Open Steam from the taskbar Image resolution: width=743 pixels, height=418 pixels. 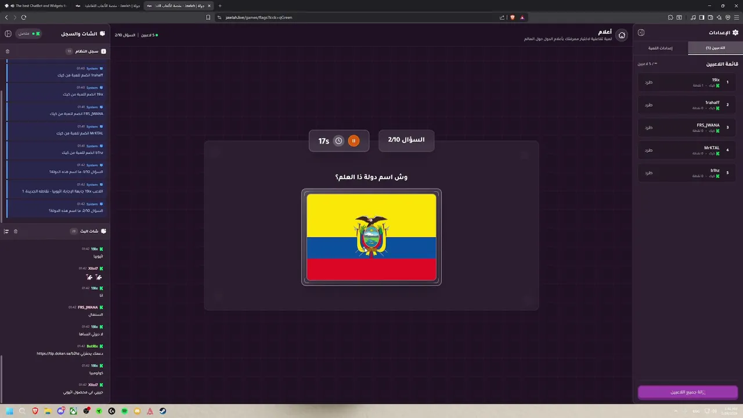click(163, 411)
